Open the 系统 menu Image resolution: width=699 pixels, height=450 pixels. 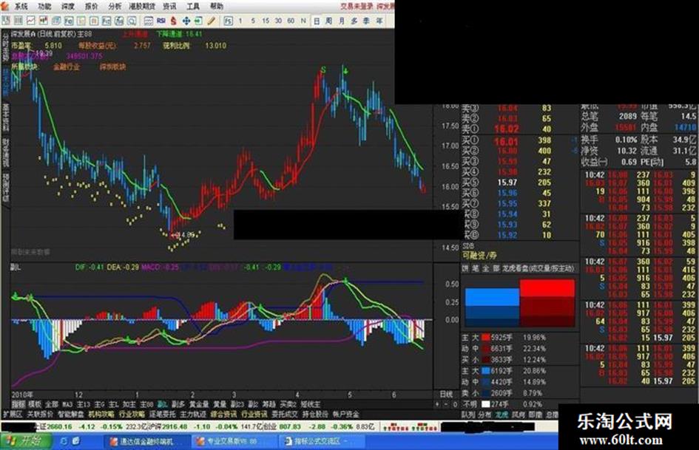tap(21, 6)
